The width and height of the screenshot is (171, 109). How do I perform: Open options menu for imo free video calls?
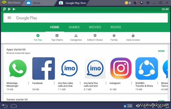tap(80, 83)
